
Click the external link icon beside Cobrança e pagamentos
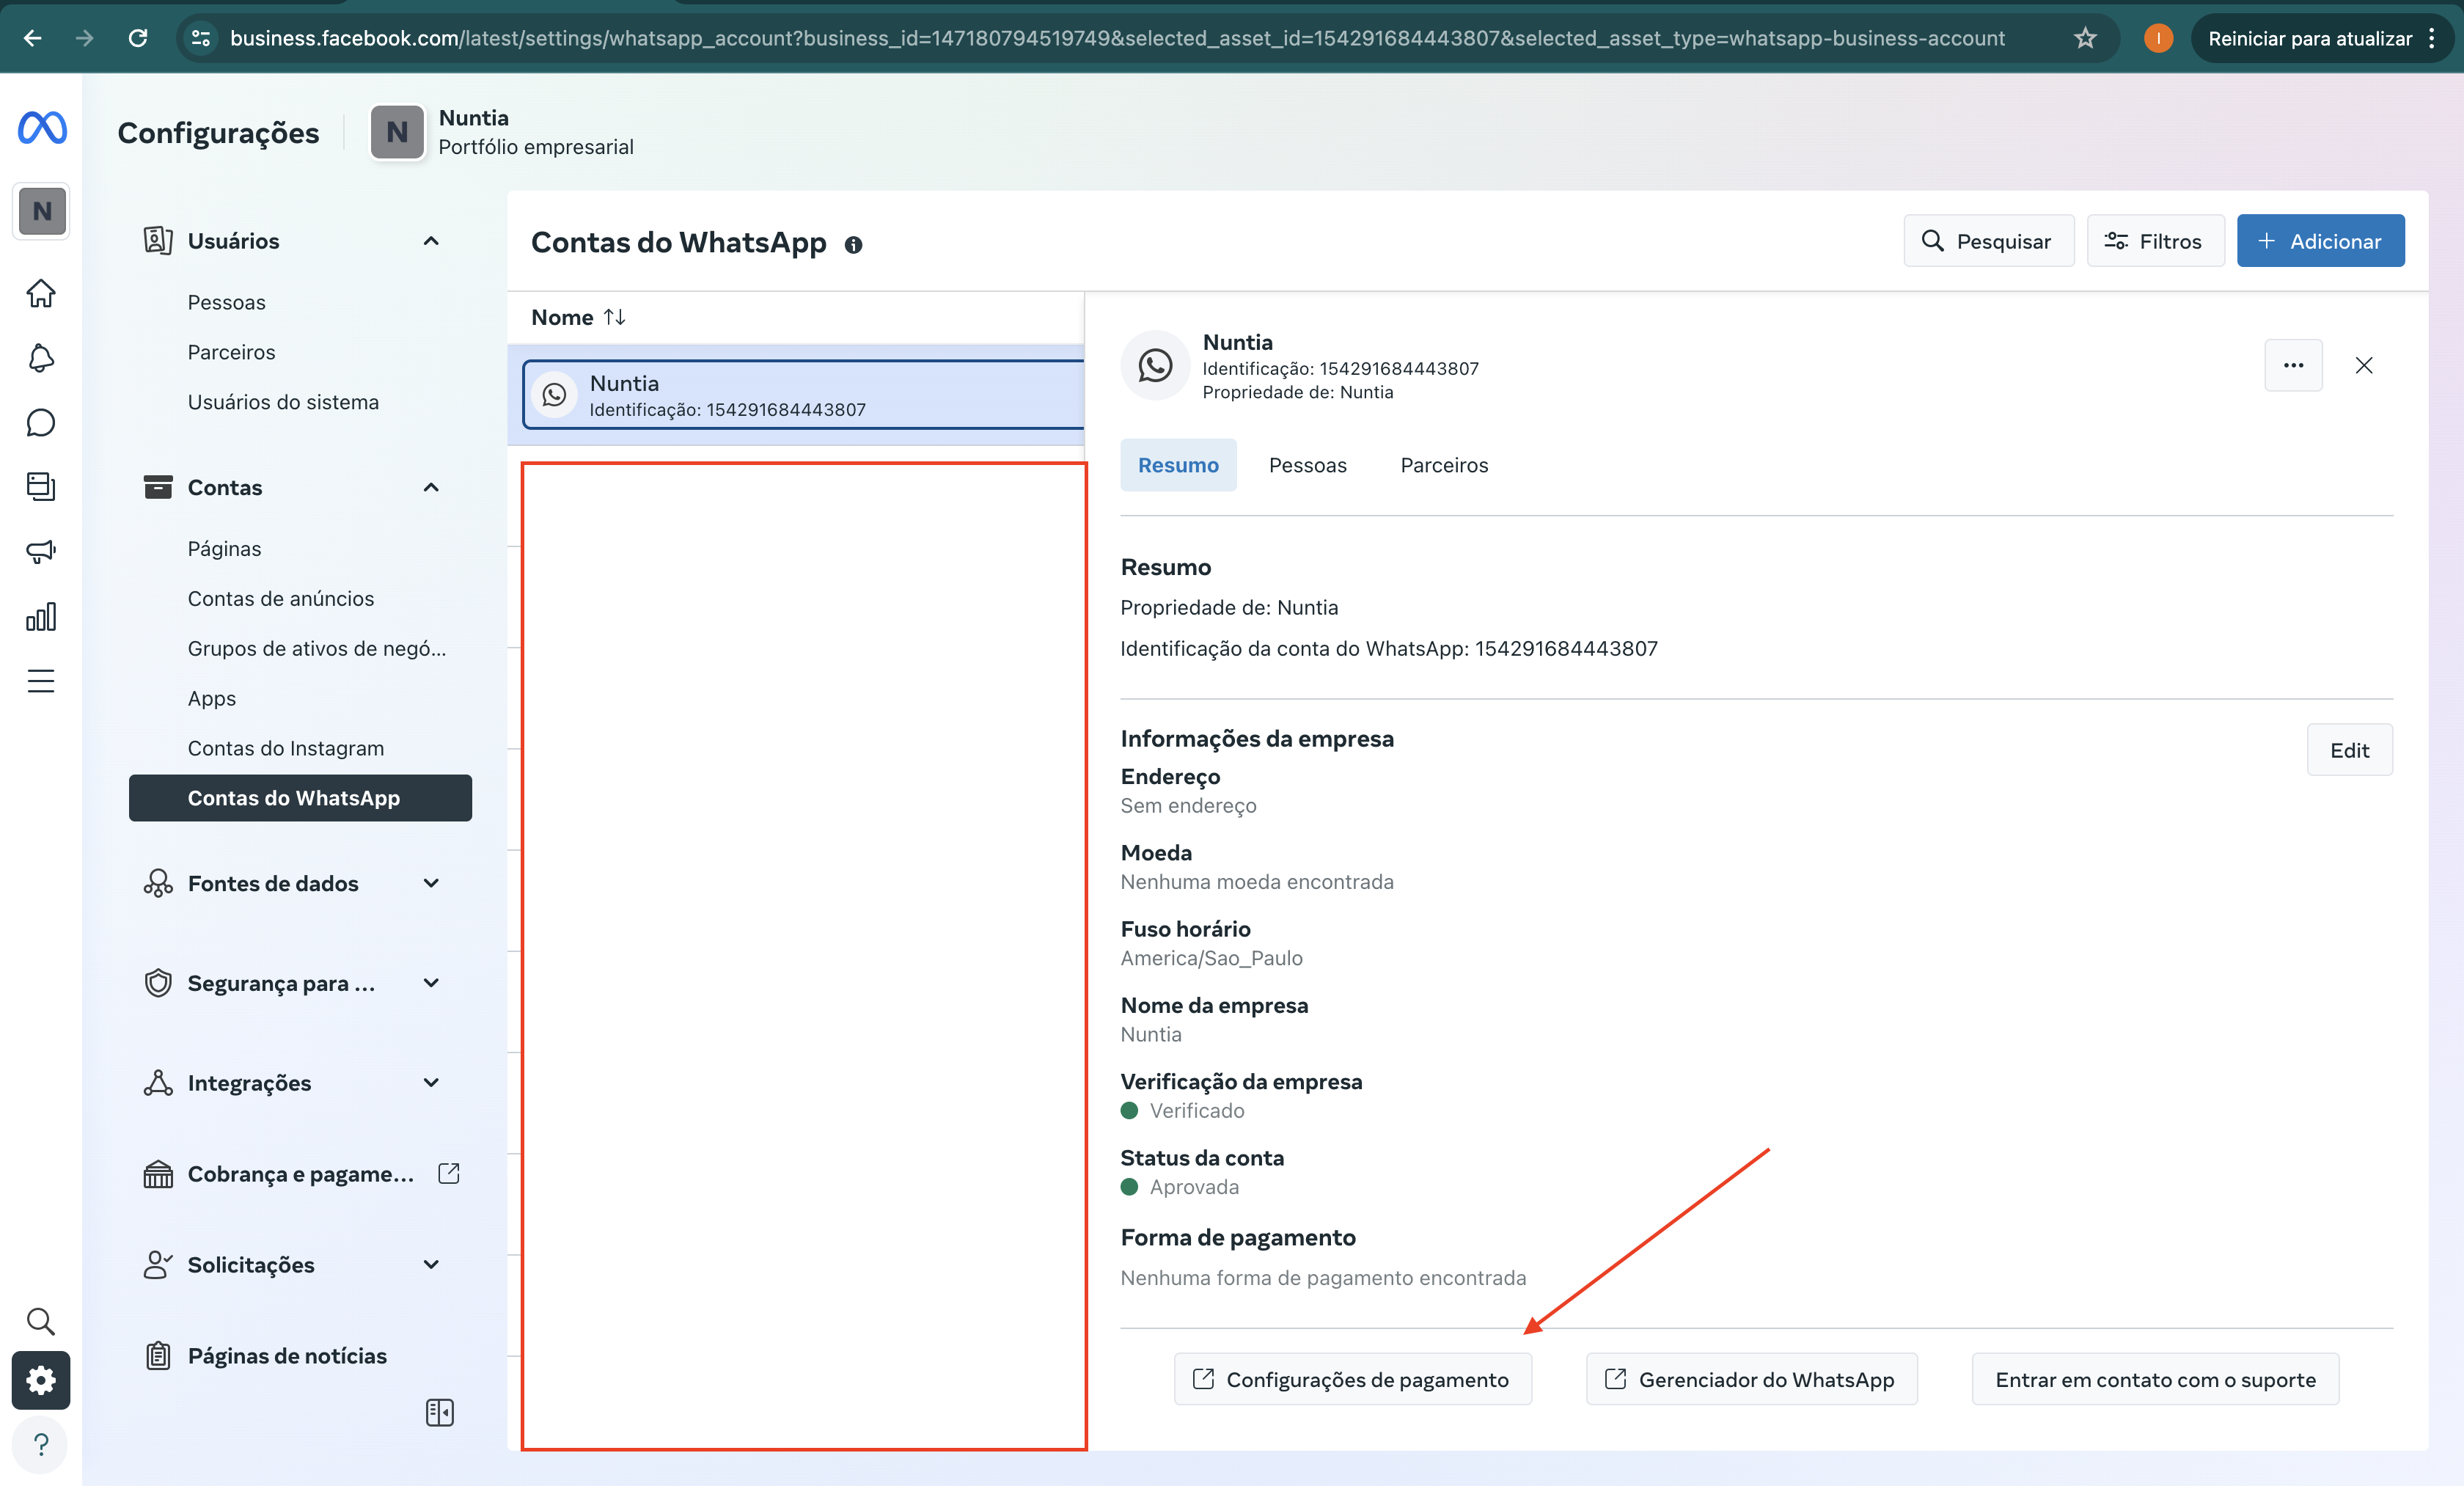(449, 1173)
